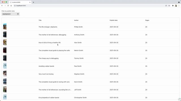Open the 'How to fail at living a healthy life' cover
Image resolution: width=181 pixels, height=101 pixels.
point(5,42)
